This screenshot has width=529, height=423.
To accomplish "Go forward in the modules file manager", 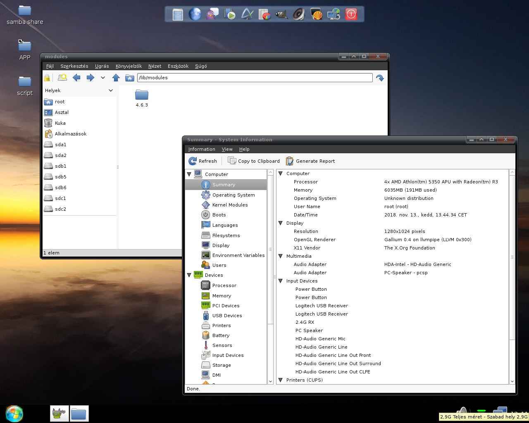I will pyautogui.click(x=90, y=78).
